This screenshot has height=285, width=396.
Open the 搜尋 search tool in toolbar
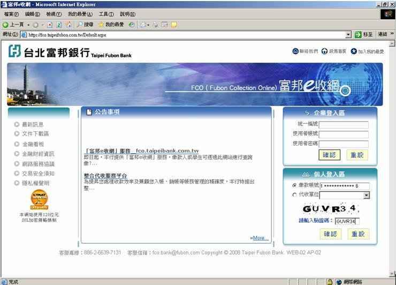point(85,25)
